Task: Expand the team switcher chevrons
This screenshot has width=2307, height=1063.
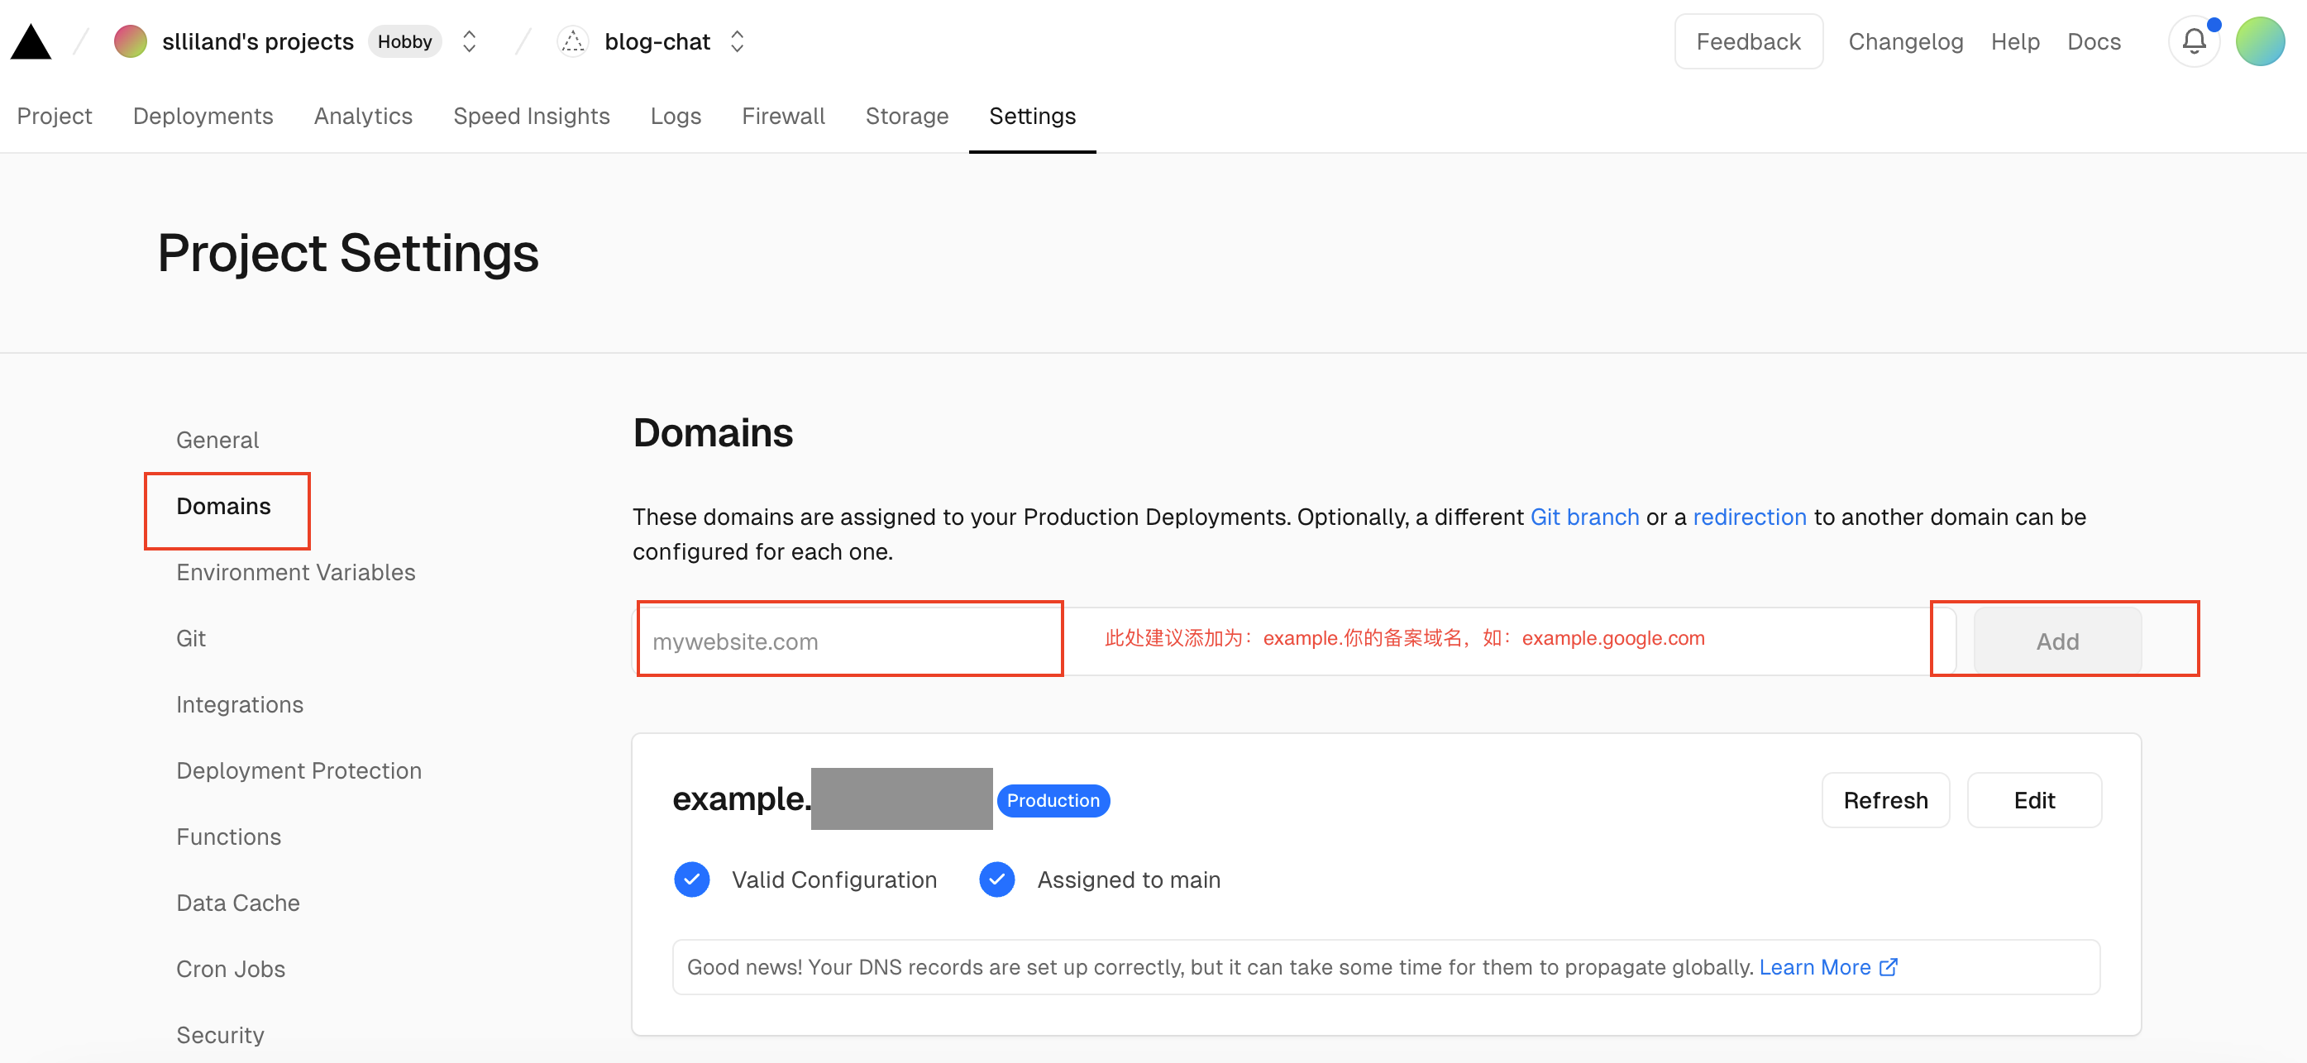Action: (468, 41)
